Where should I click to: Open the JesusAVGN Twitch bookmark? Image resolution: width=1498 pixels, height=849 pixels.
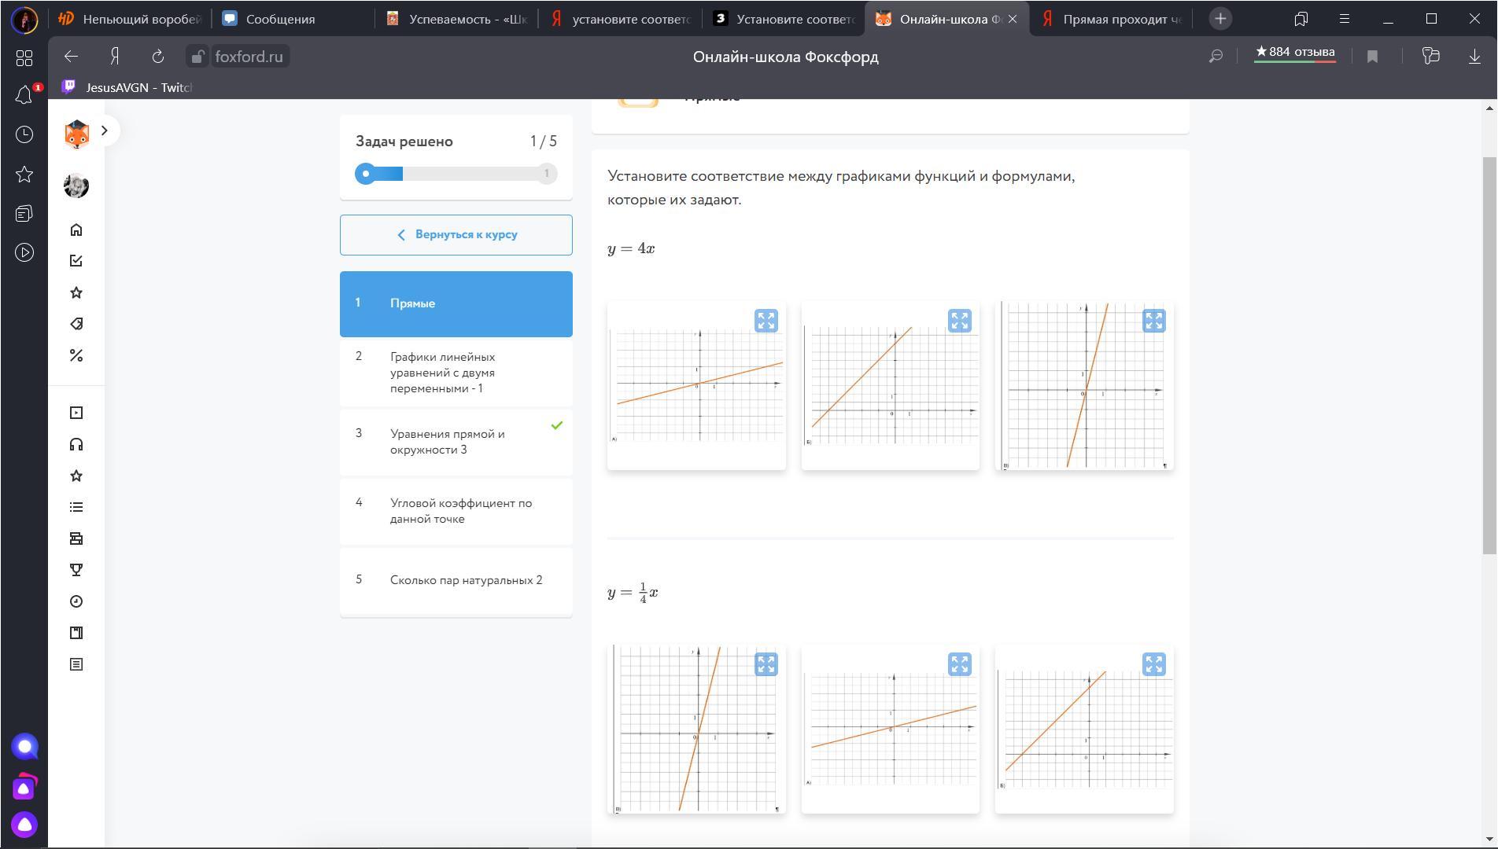coord(127,87)
